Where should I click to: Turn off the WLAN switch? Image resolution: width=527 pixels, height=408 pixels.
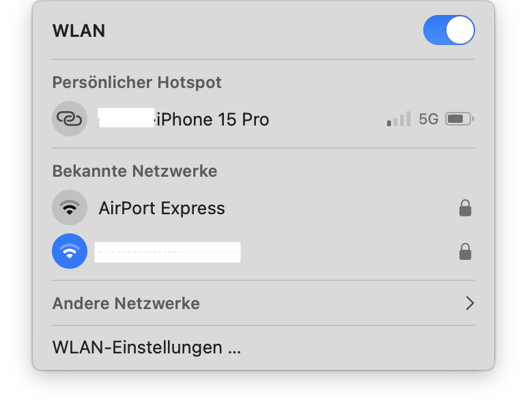(x=448, y=30)
